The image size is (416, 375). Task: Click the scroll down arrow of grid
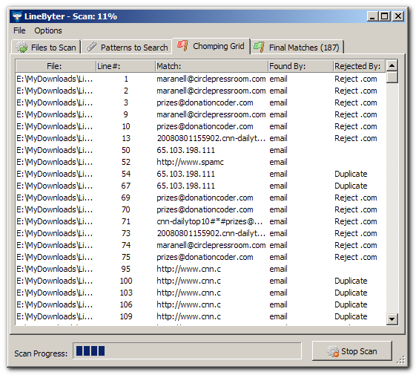(392, 319)
